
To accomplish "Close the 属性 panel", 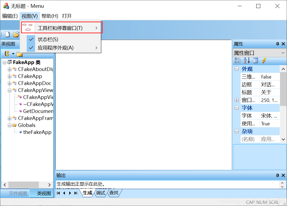I will tap(283, 44).
